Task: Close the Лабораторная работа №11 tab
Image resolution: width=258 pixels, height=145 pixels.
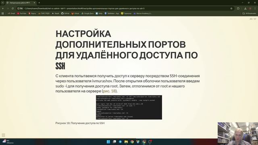Action: 34,3
